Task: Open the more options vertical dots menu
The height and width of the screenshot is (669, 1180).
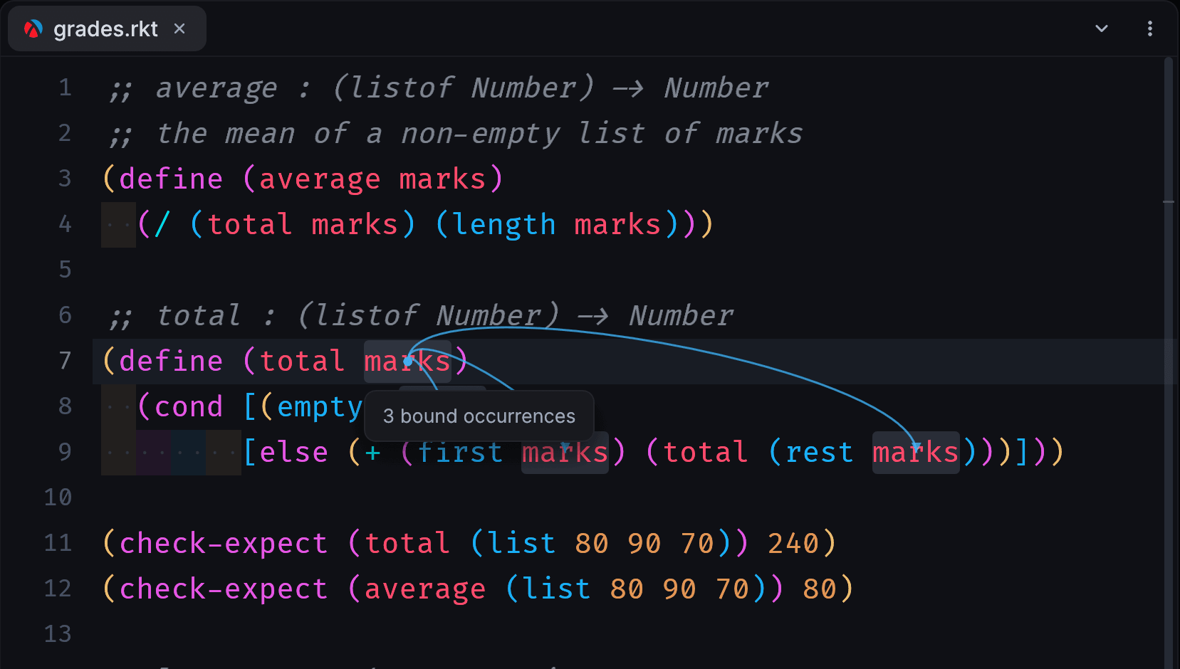Action: (1149, 28)
